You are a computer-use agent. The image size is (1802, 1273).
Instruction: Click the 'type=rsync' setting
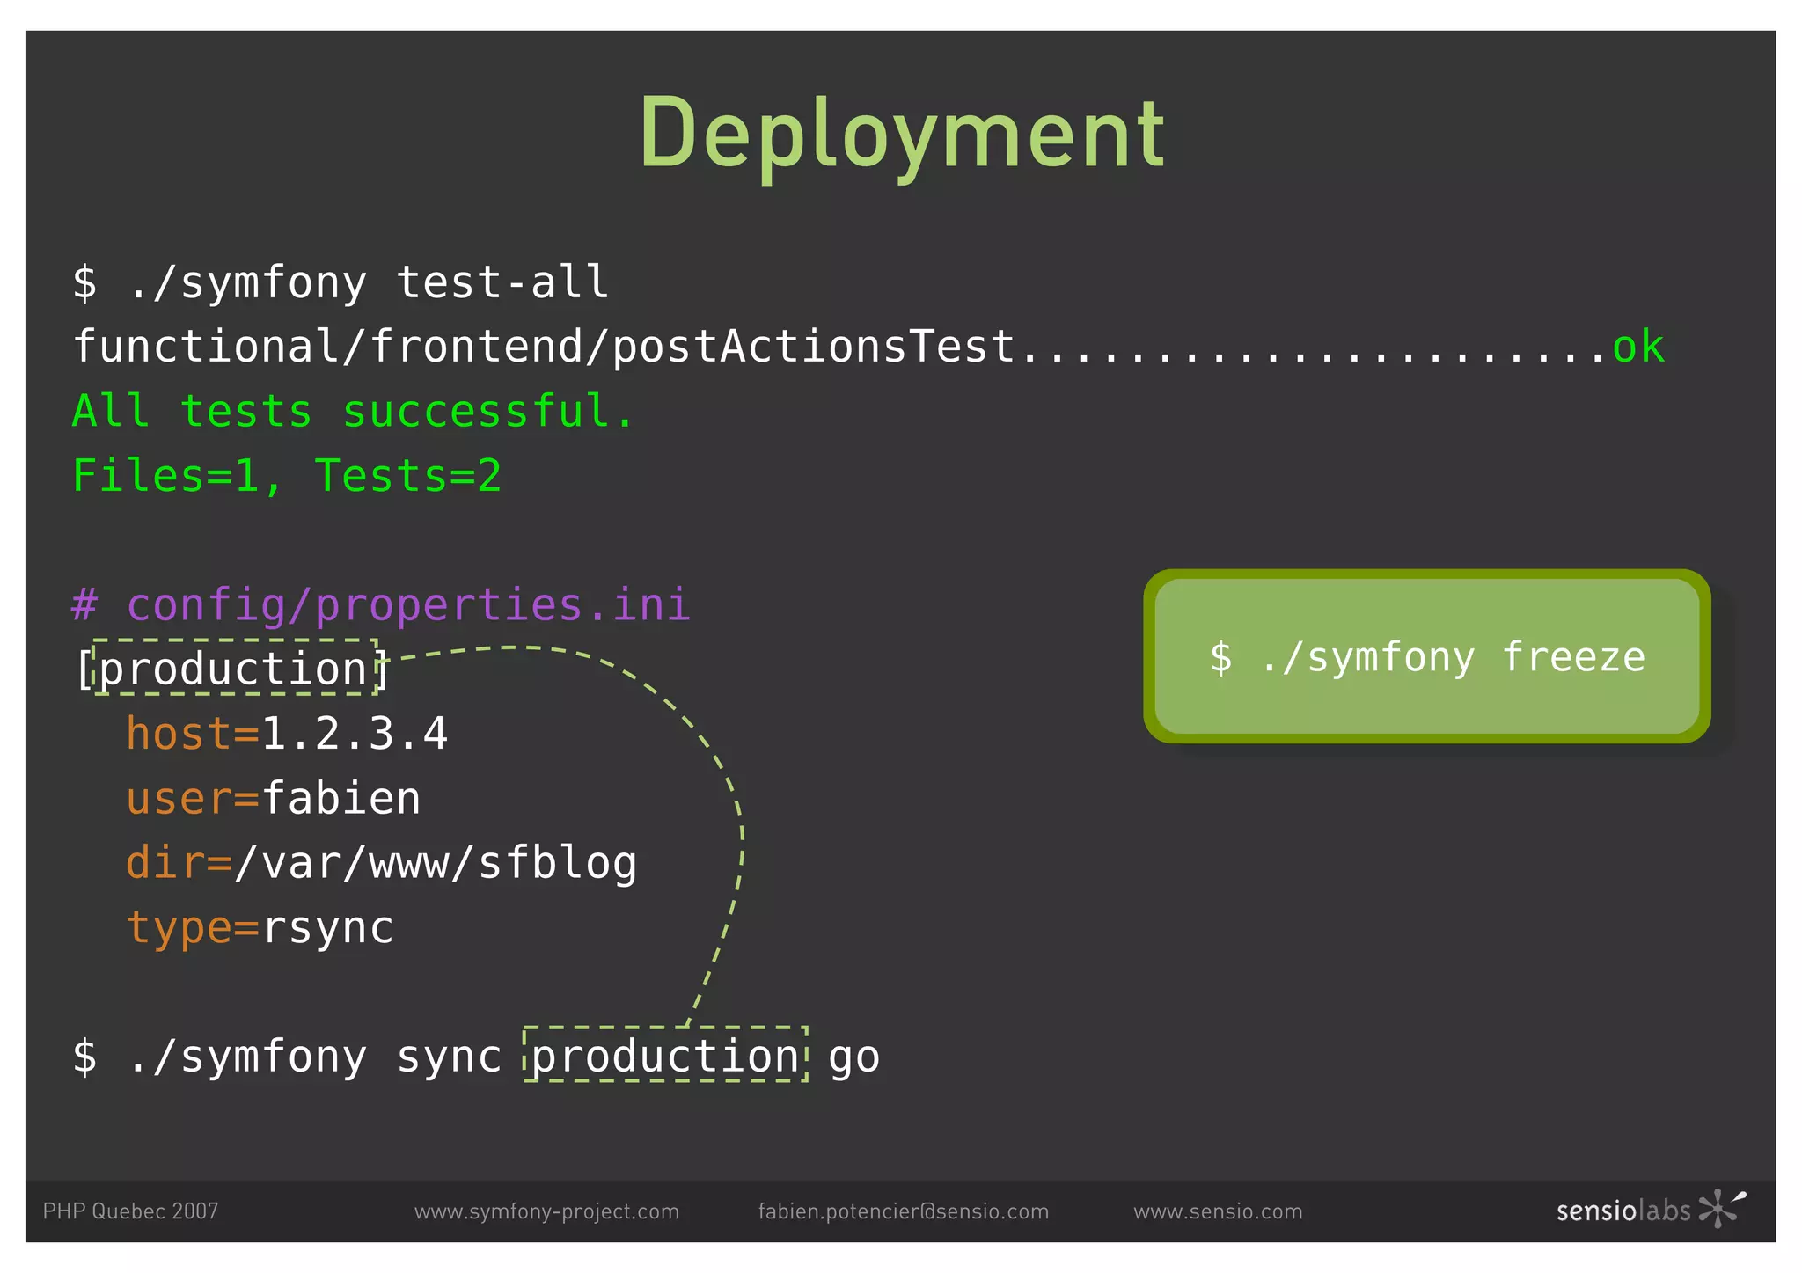[x=260, y=928]
